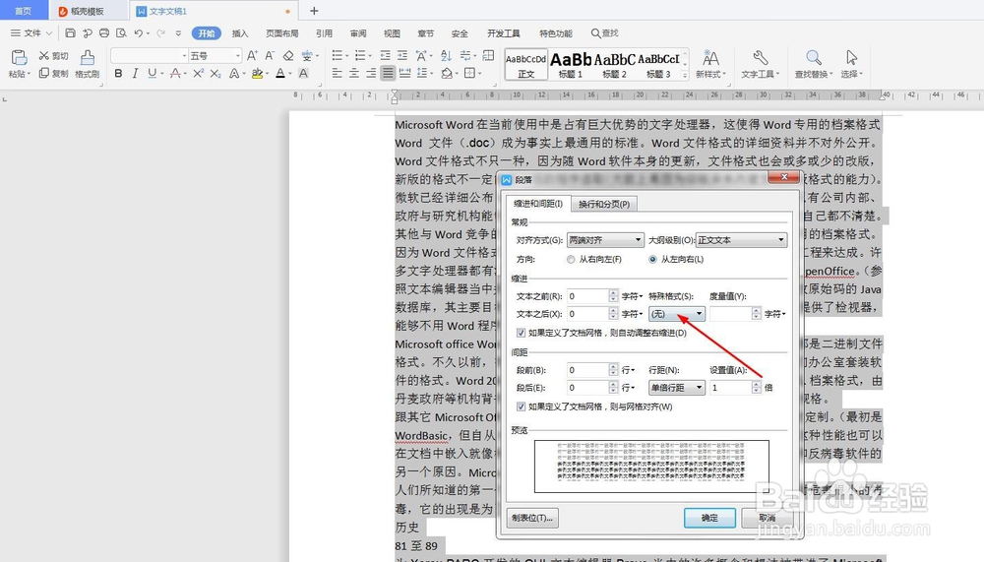The image size is (984, 562).
Task: Click the 制表位(T)... button
Action: click(532, 518)
